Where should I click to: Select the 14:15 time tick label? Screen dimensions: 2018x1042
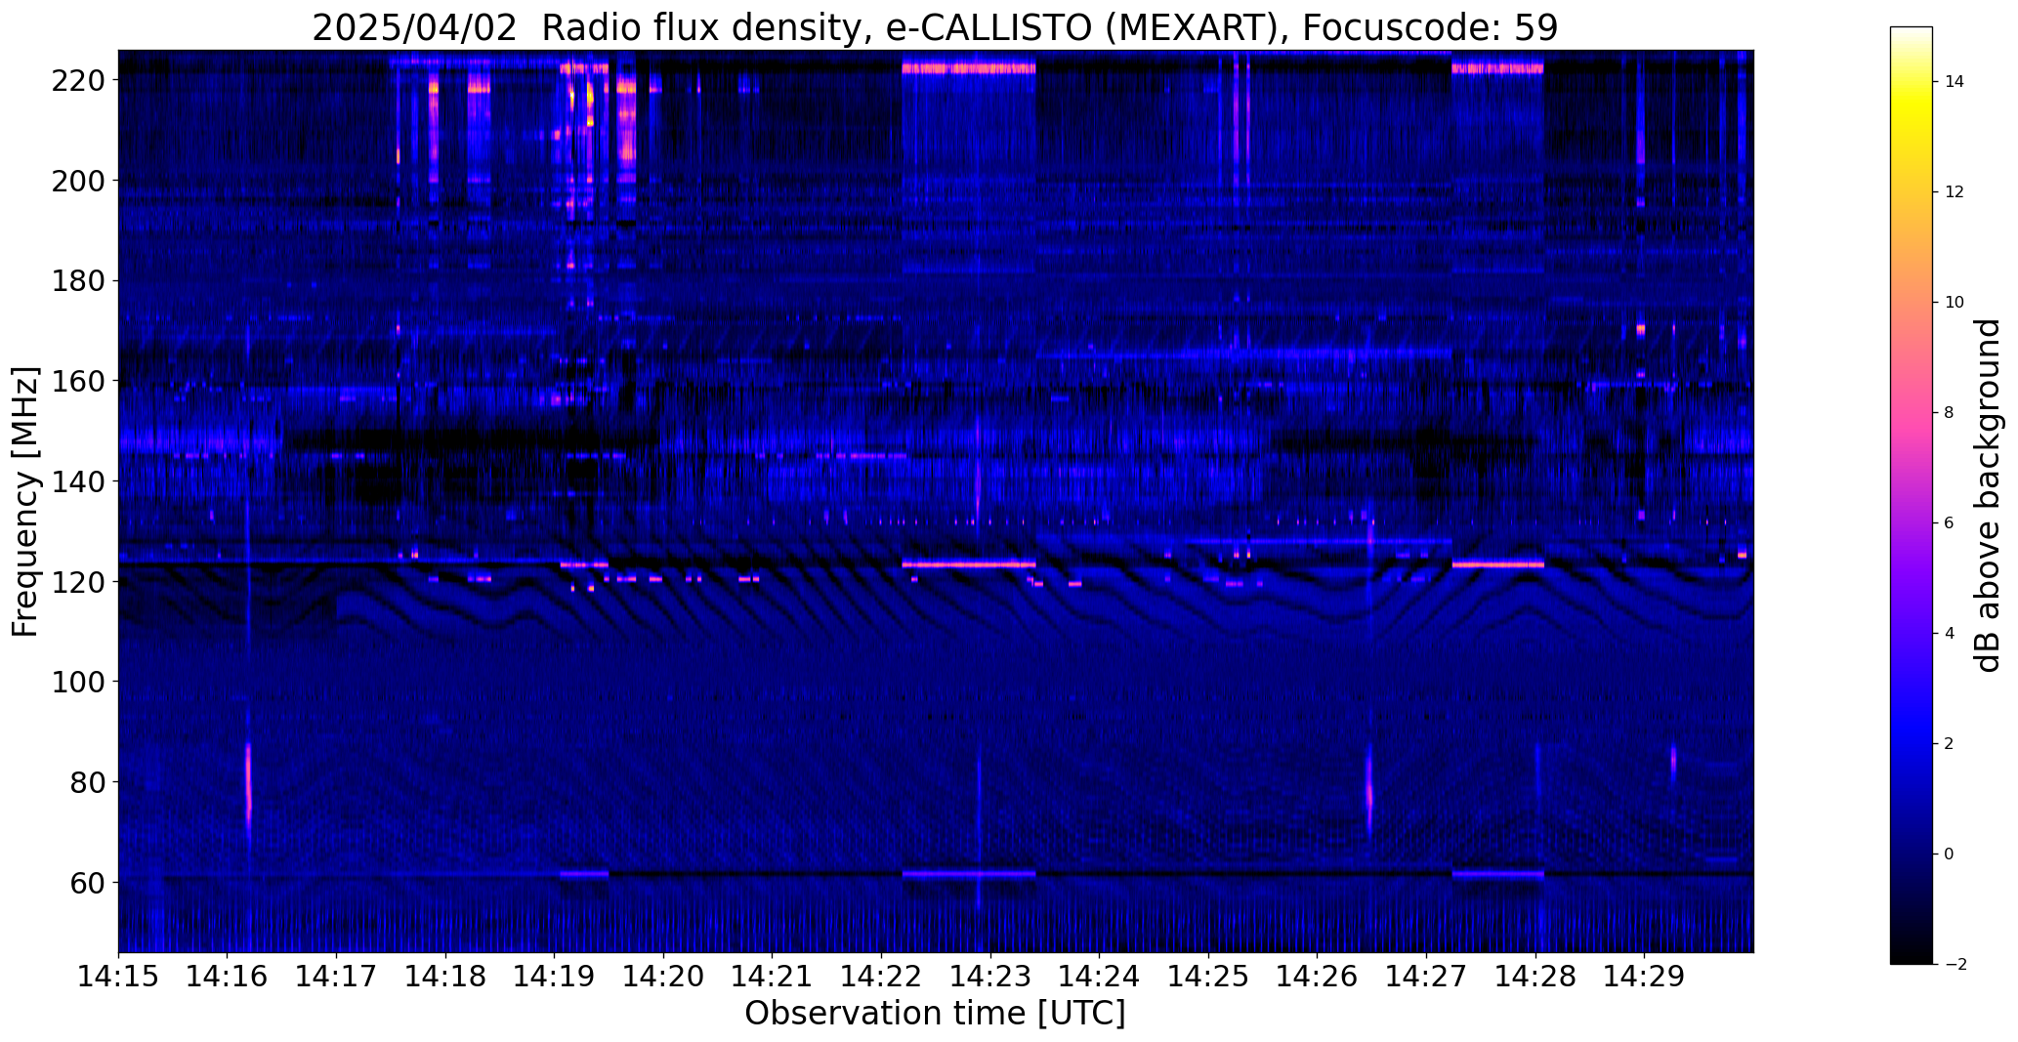point(118,977)
